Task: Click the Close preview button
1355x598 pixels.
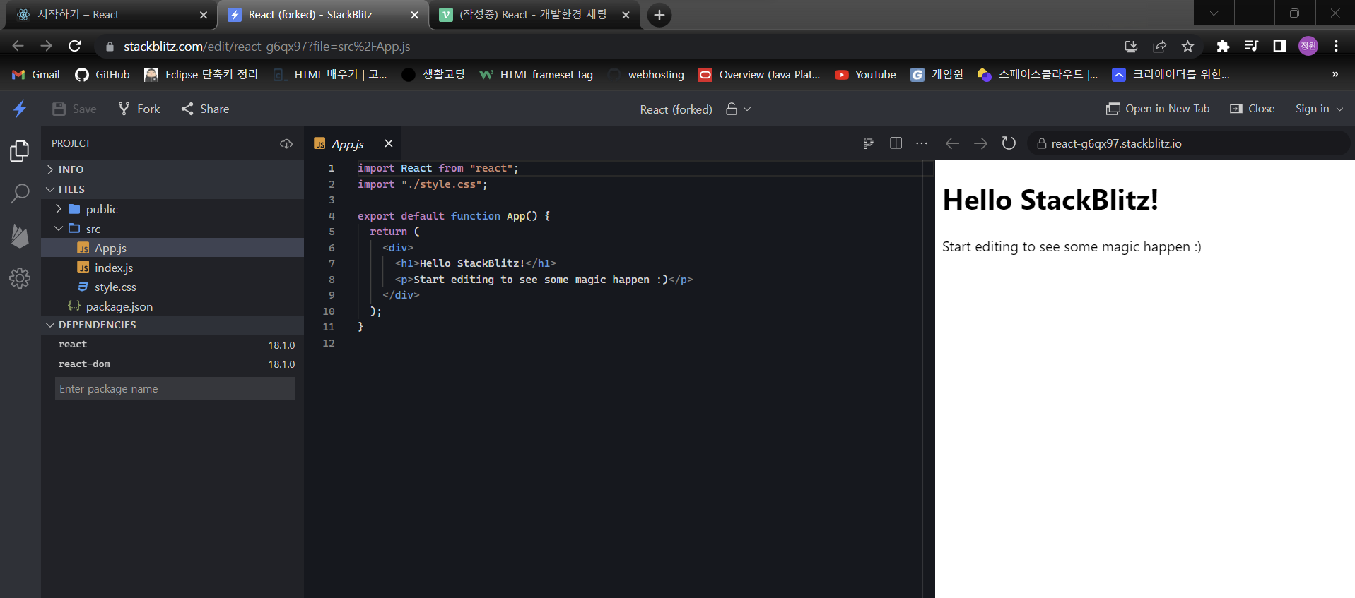Action: (1253, 109)
